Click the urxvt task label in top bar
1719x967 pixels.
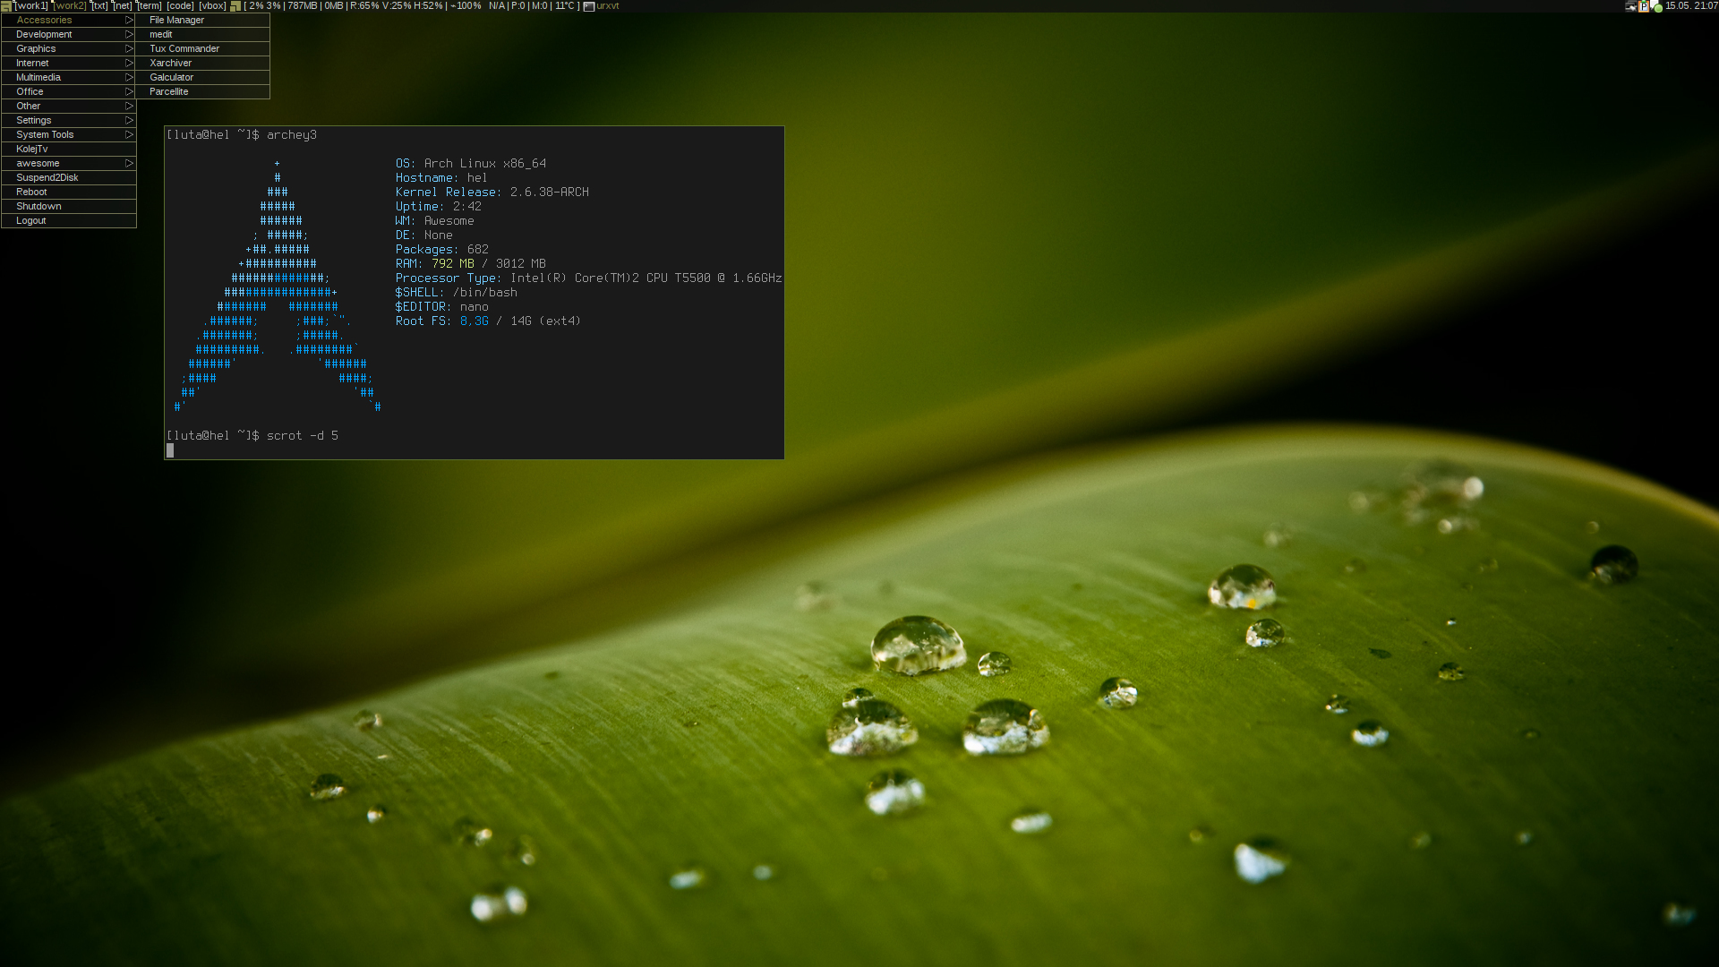pos(608,6)
